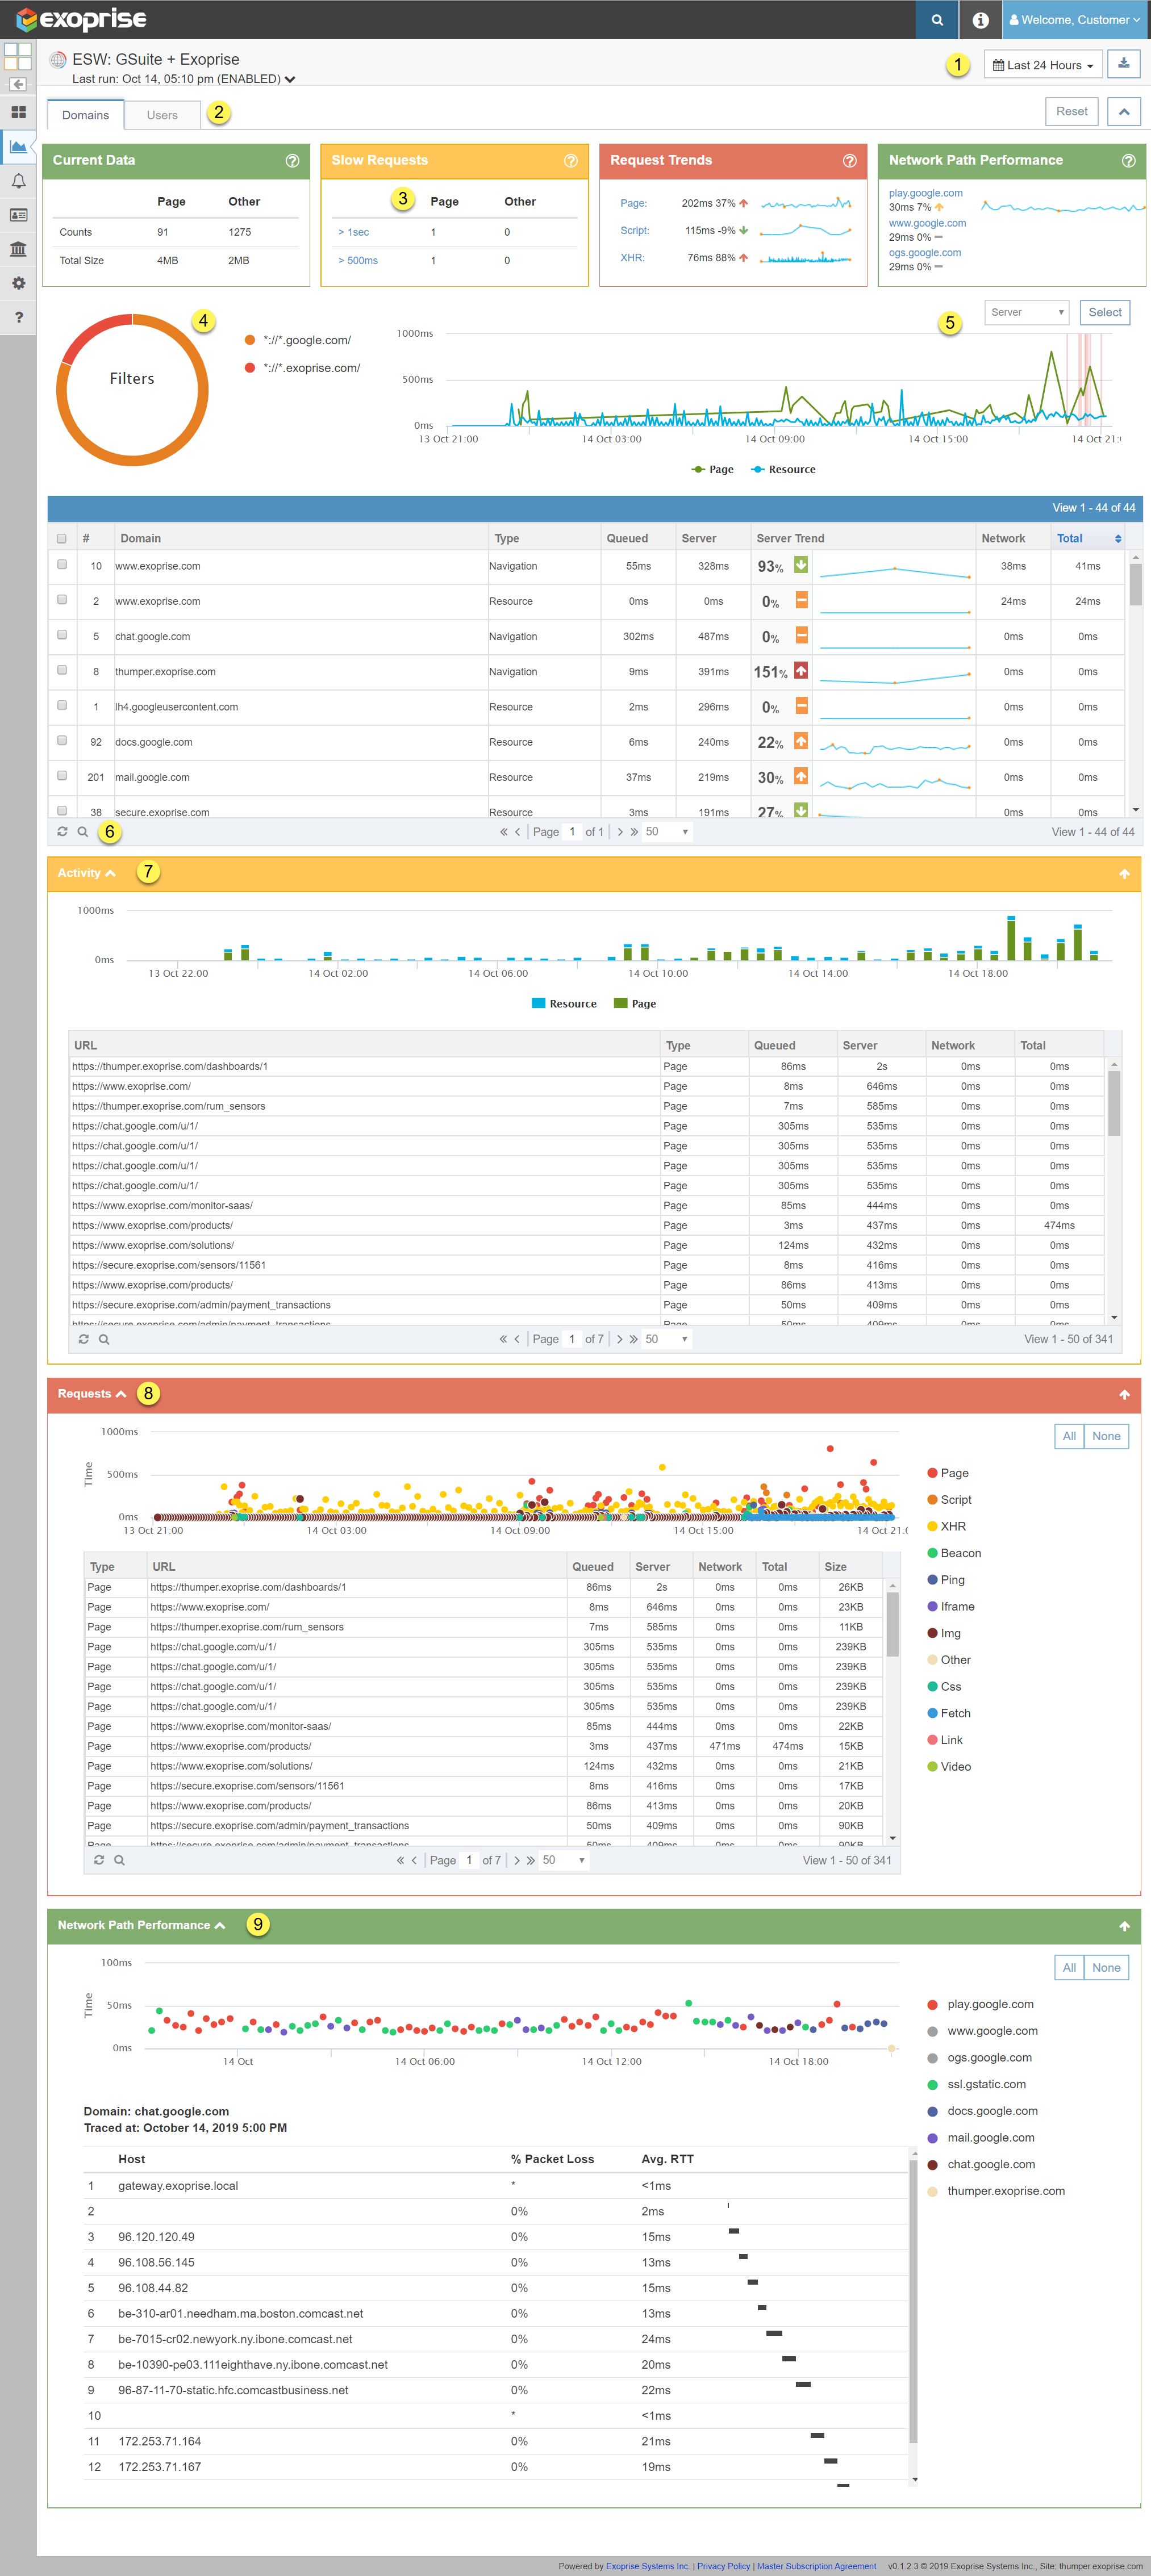This screenshot has height=2576, width=1151.
Task: Open the Last 24 Hours dropdown
Action: click(x=1043, y=65)
